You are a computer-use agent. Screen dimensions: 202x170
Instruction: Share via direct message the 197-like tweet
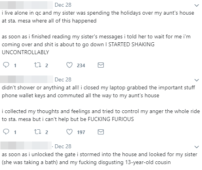coord(101,132)
